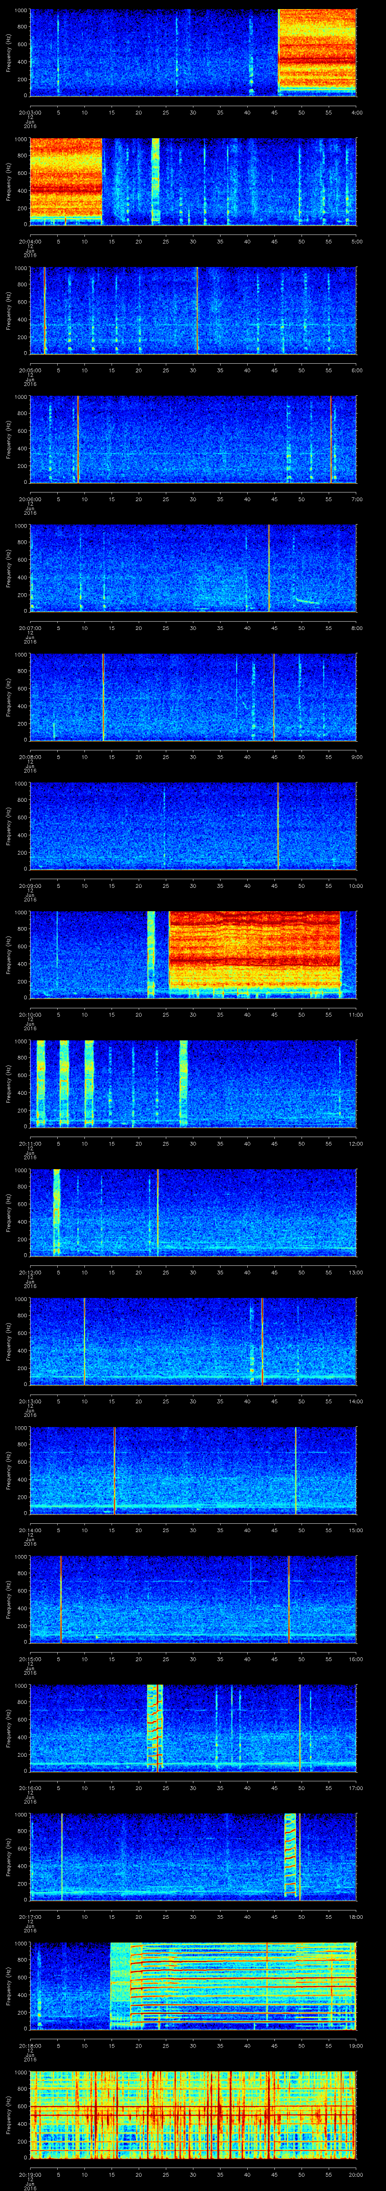Click the spectrogram panel starting at 20:09:00

pyautogui.click(x=193, y=826)
